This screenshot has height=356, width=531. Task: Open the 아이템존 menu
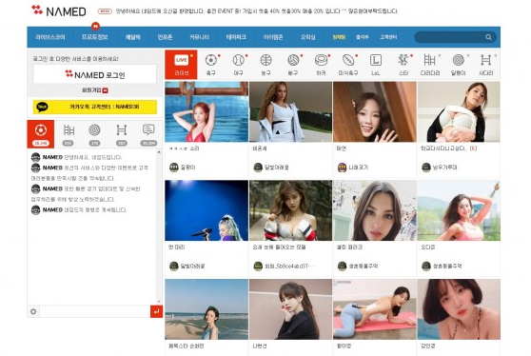pos(273,37)
